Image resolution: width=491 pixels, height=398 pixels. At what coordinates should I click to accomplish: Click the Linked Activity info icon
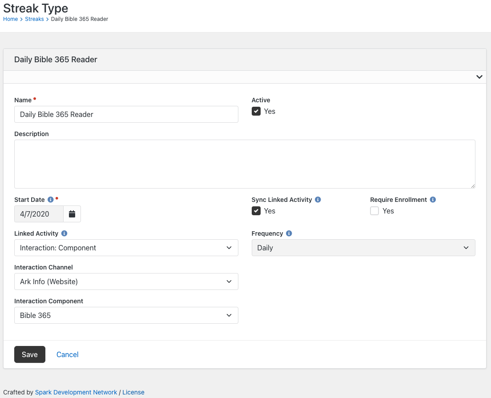pyautogui.click(x=64, y=233)
